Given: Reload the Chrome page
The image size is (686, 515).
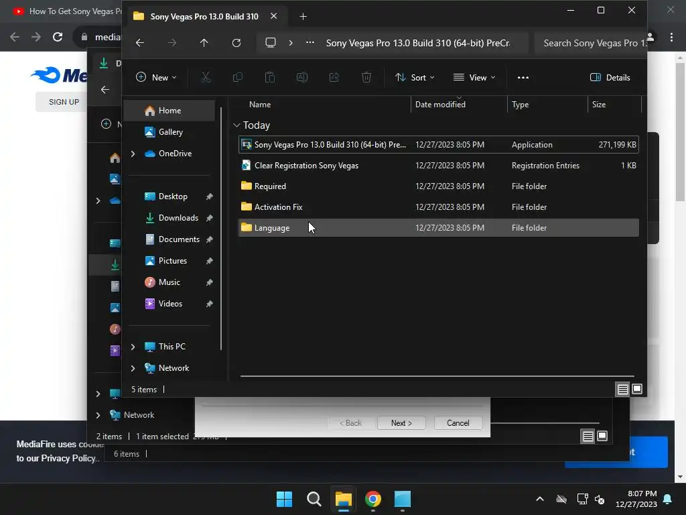Looking at the screenshot, I should [x=58, y=37].
